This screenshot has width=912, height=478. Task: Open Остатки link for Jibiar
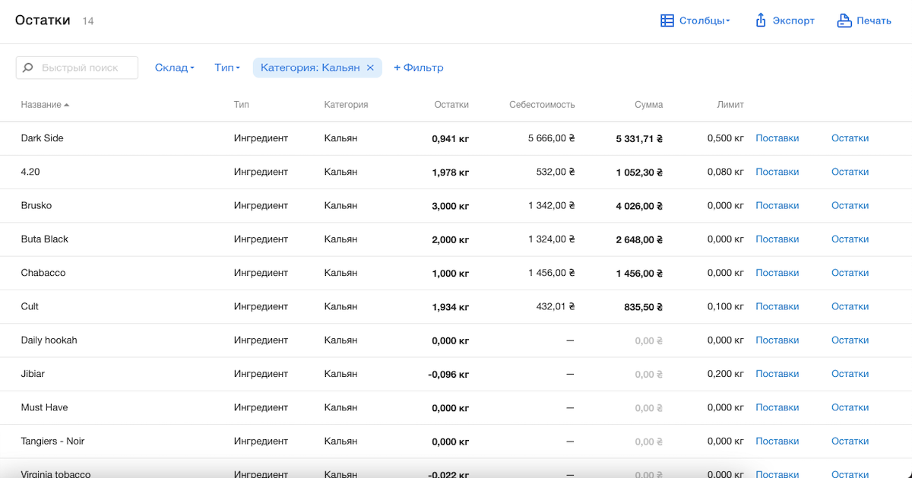850,374
